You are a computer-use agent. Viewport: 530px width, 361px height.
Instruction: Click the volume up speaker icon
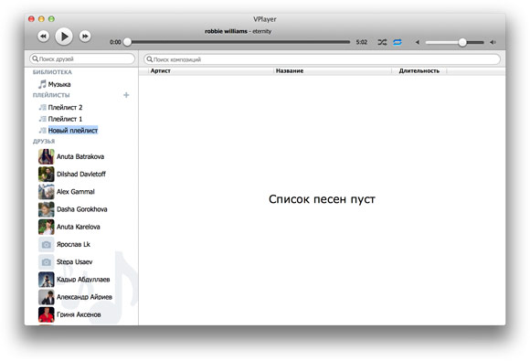[493, 42]
